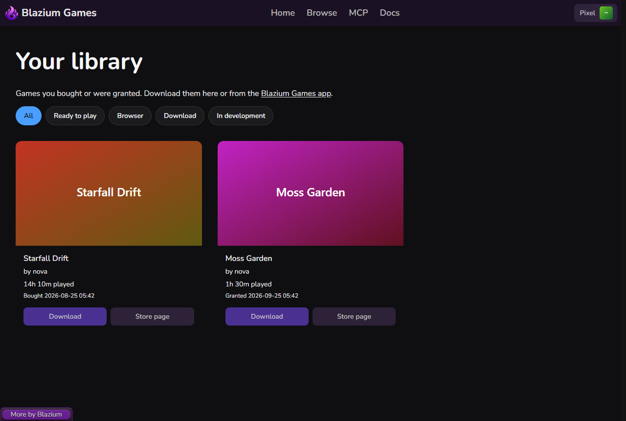Click the "1h 30m played" text
Viewport: 626px width, 421px height.
248,284
